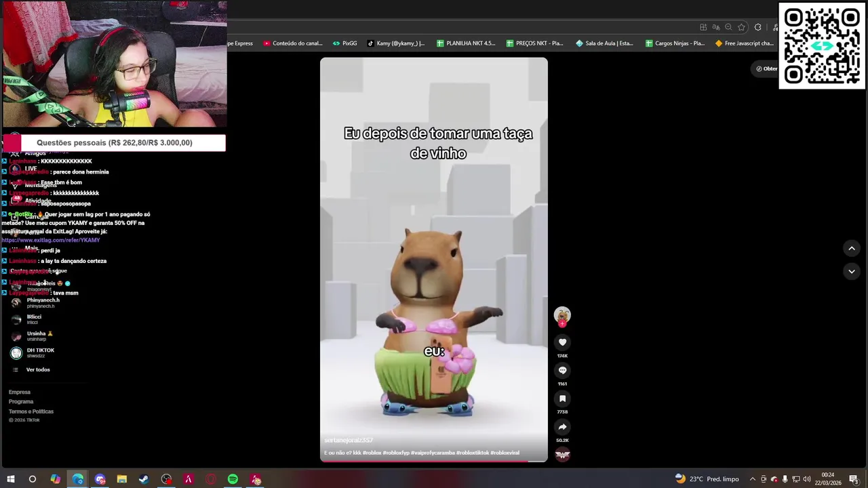Open Opera browser from the taskbar

[x=211, y=479]
